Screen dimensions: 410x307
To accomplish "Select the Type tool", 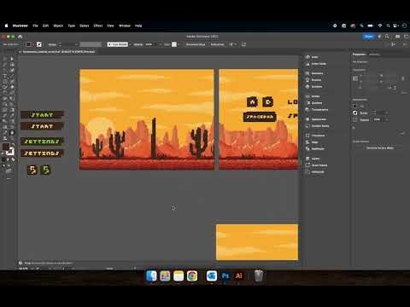I will [5, 76].
